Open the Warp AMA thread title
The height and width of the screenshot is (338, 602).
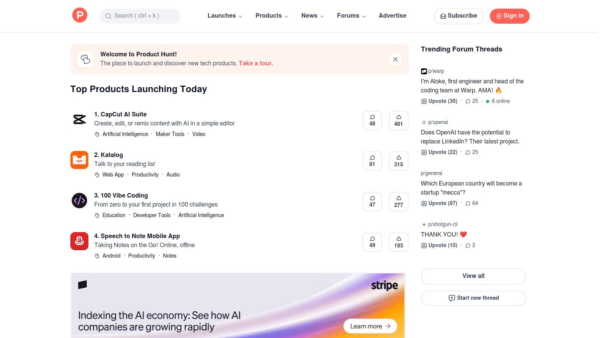pyautogui.click(x=472, y=86)
